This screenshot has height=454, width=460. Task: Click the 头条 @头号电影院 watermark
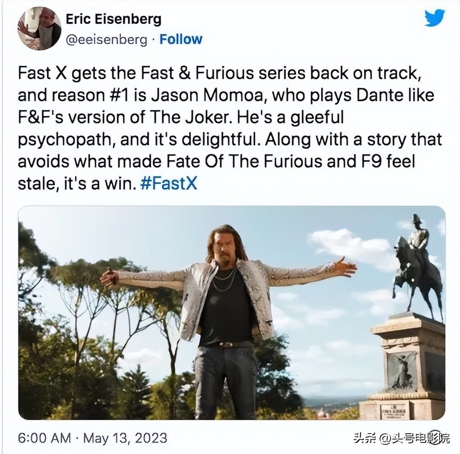pyautogui.click(x=401, y=438)
